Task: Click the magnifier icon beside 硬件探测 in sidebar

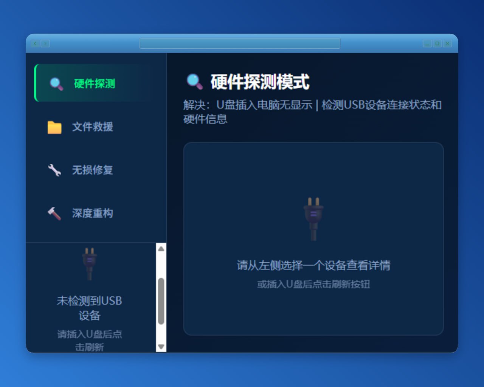Action: click(x=56, y=84)
